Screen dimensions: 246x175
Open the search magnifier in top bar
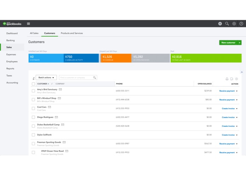tap(227, 24)
